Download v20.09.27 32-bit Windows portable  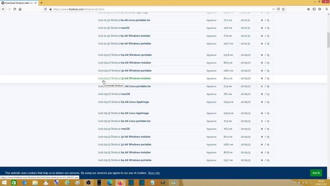pyautogui.click(x=125, y=71)
